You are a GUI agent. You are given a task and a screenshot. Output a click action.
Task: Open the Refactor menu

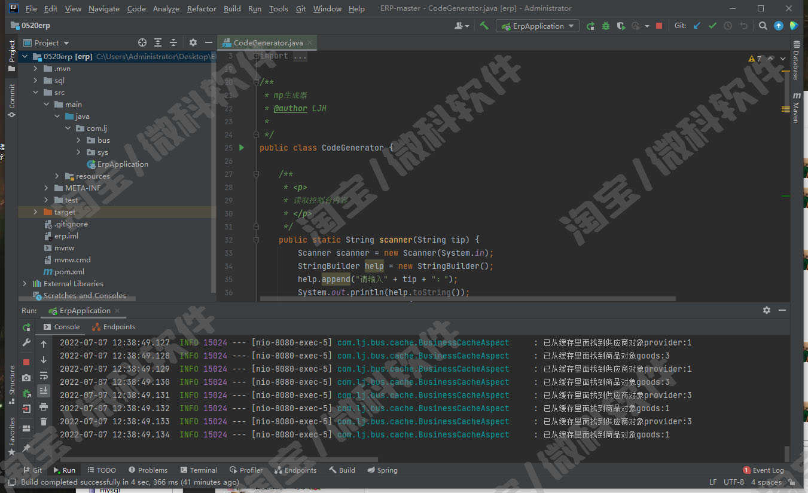(x=202, y=8)
